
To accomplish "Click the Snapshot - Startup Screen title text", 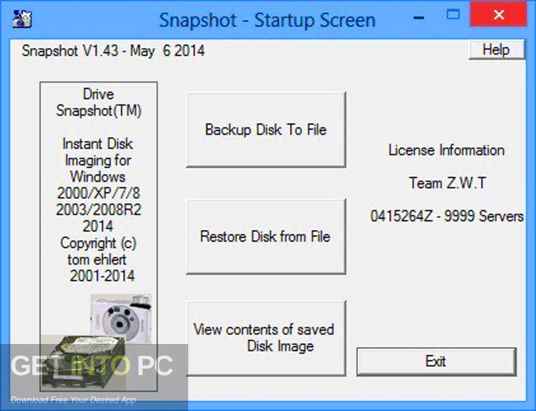I will 267,20.
